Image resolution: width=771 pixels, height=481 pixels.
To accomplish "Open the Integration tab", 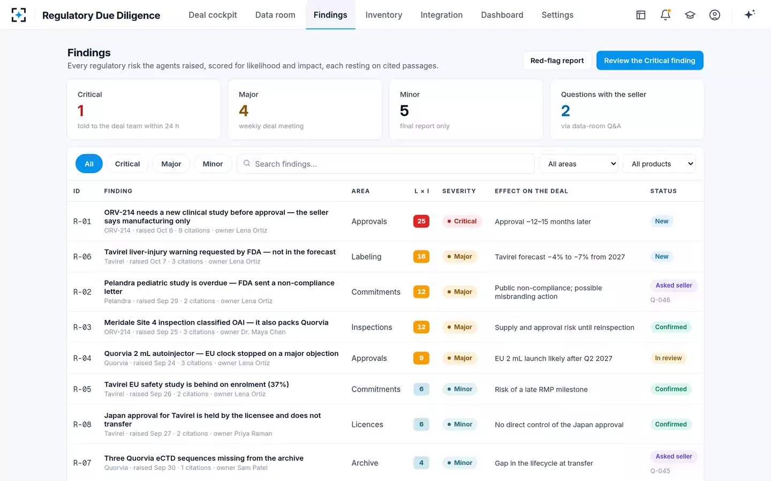I will (442, 15).
